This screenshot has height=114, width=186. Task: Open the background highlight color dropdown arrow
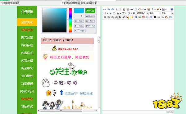coord(160,10)
